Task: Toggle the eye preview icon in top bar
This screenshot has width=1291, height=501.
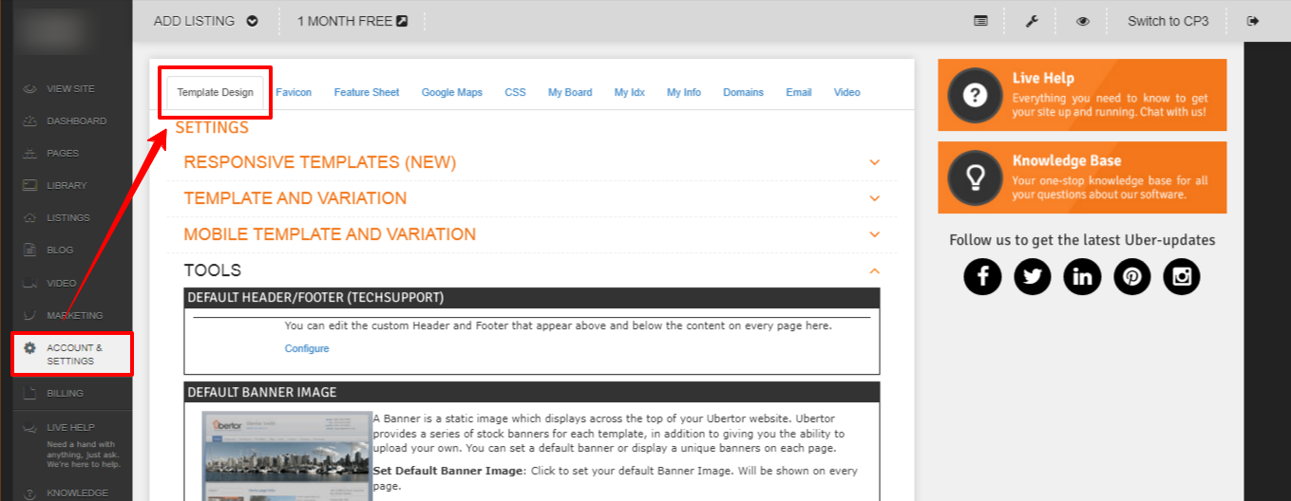Action: [x=1083, y=21]
